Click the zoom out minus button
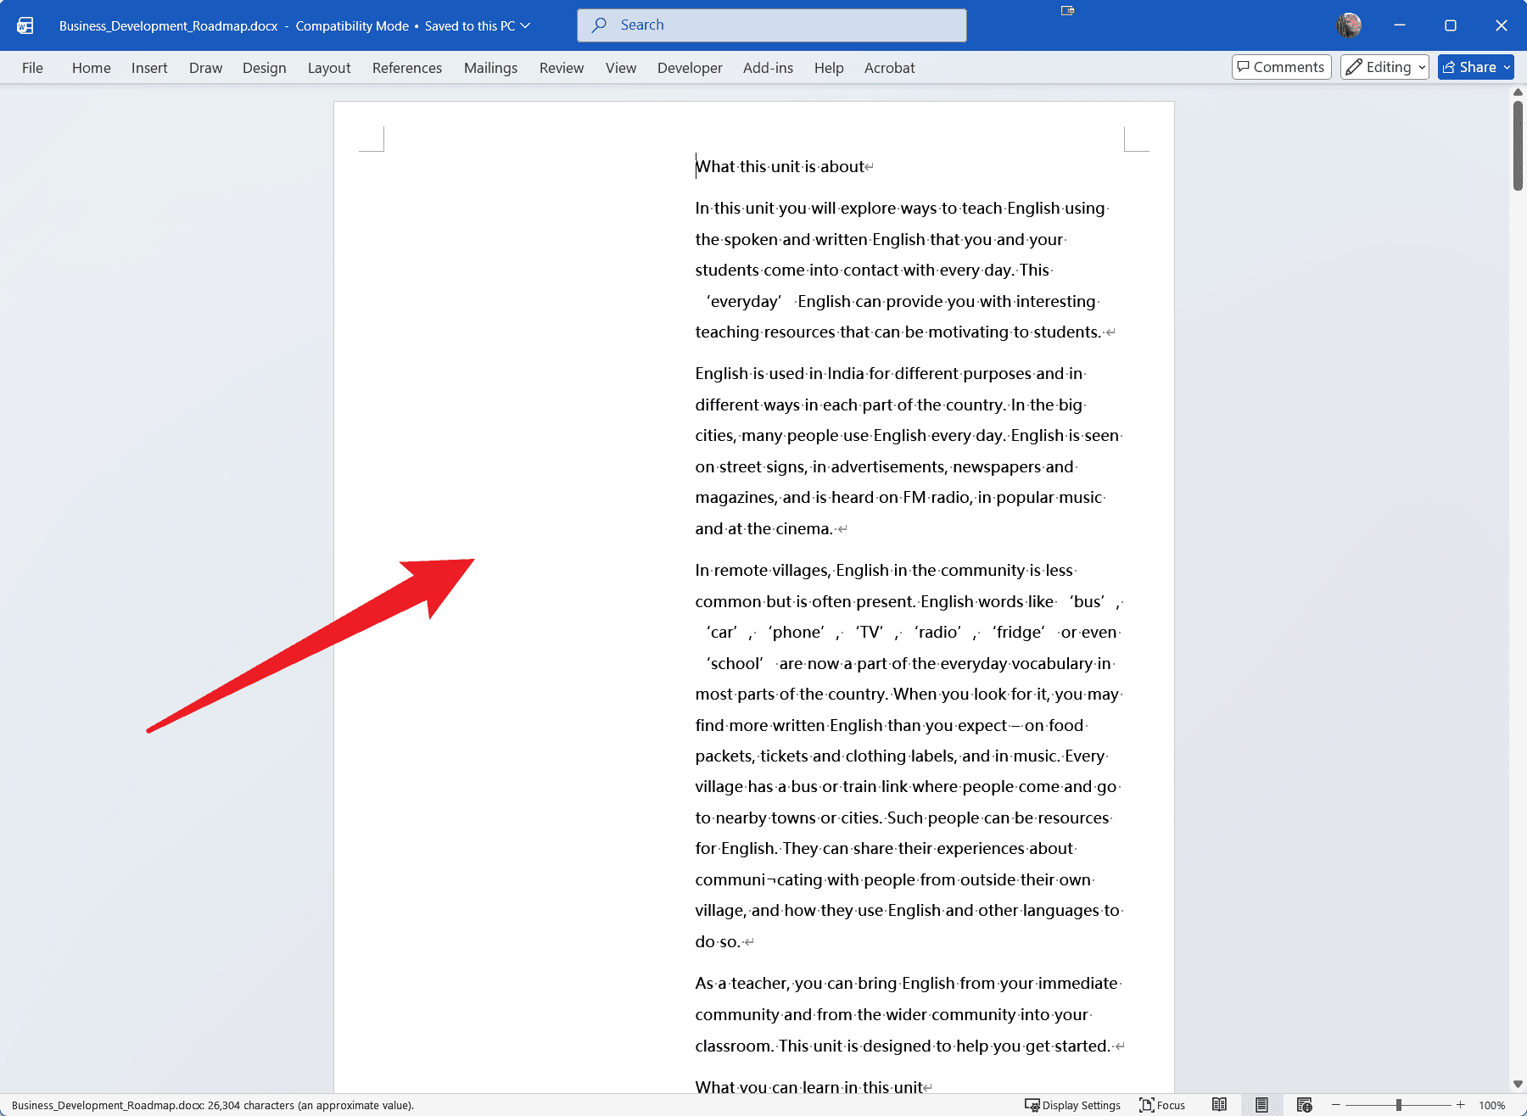Image resolution: width=1527 pixels, height=1116 pixels. click(x=1335, y=1105)
